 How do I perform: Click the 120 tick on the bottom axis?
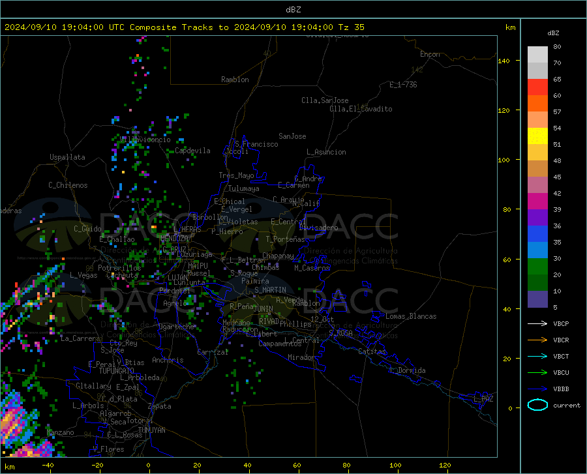tap(445, 465)
